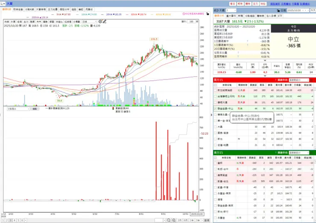Open the 分點進出 dropdown in lower chart
Image resolution: width=316 pixels, height=223 pixels.
(18, 109)
